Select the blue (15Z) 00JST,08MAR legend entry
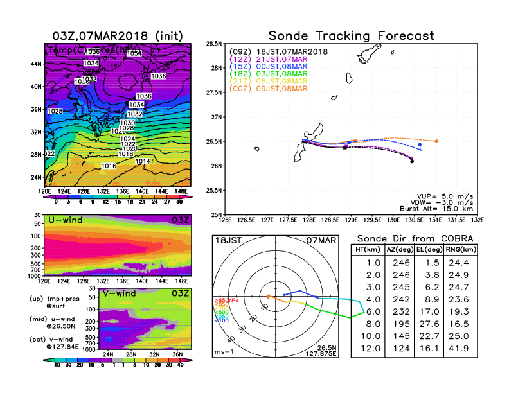The width and height of the screenshot is (509, 393). pos(269,67)
